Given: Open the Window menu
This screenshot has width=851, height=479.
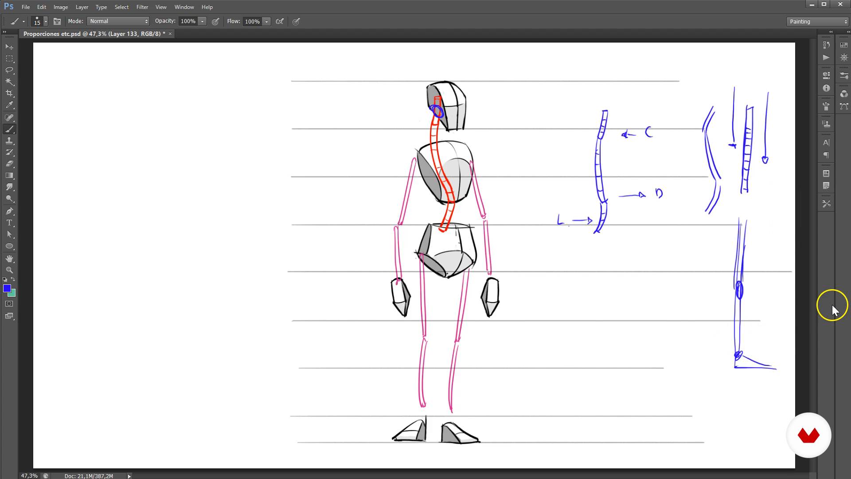Looking at the screenshot, I should [184, 7].
